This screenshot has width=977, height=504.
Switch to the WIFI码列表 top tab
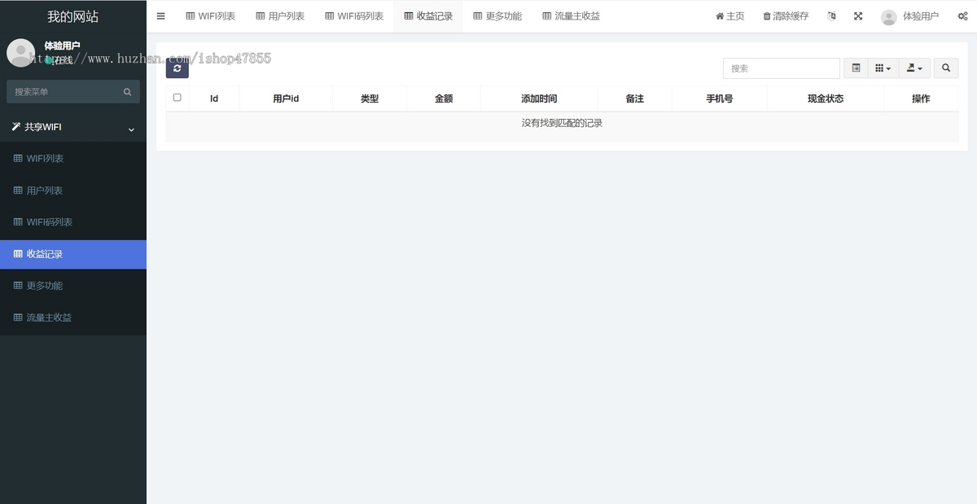click(354, 16)
